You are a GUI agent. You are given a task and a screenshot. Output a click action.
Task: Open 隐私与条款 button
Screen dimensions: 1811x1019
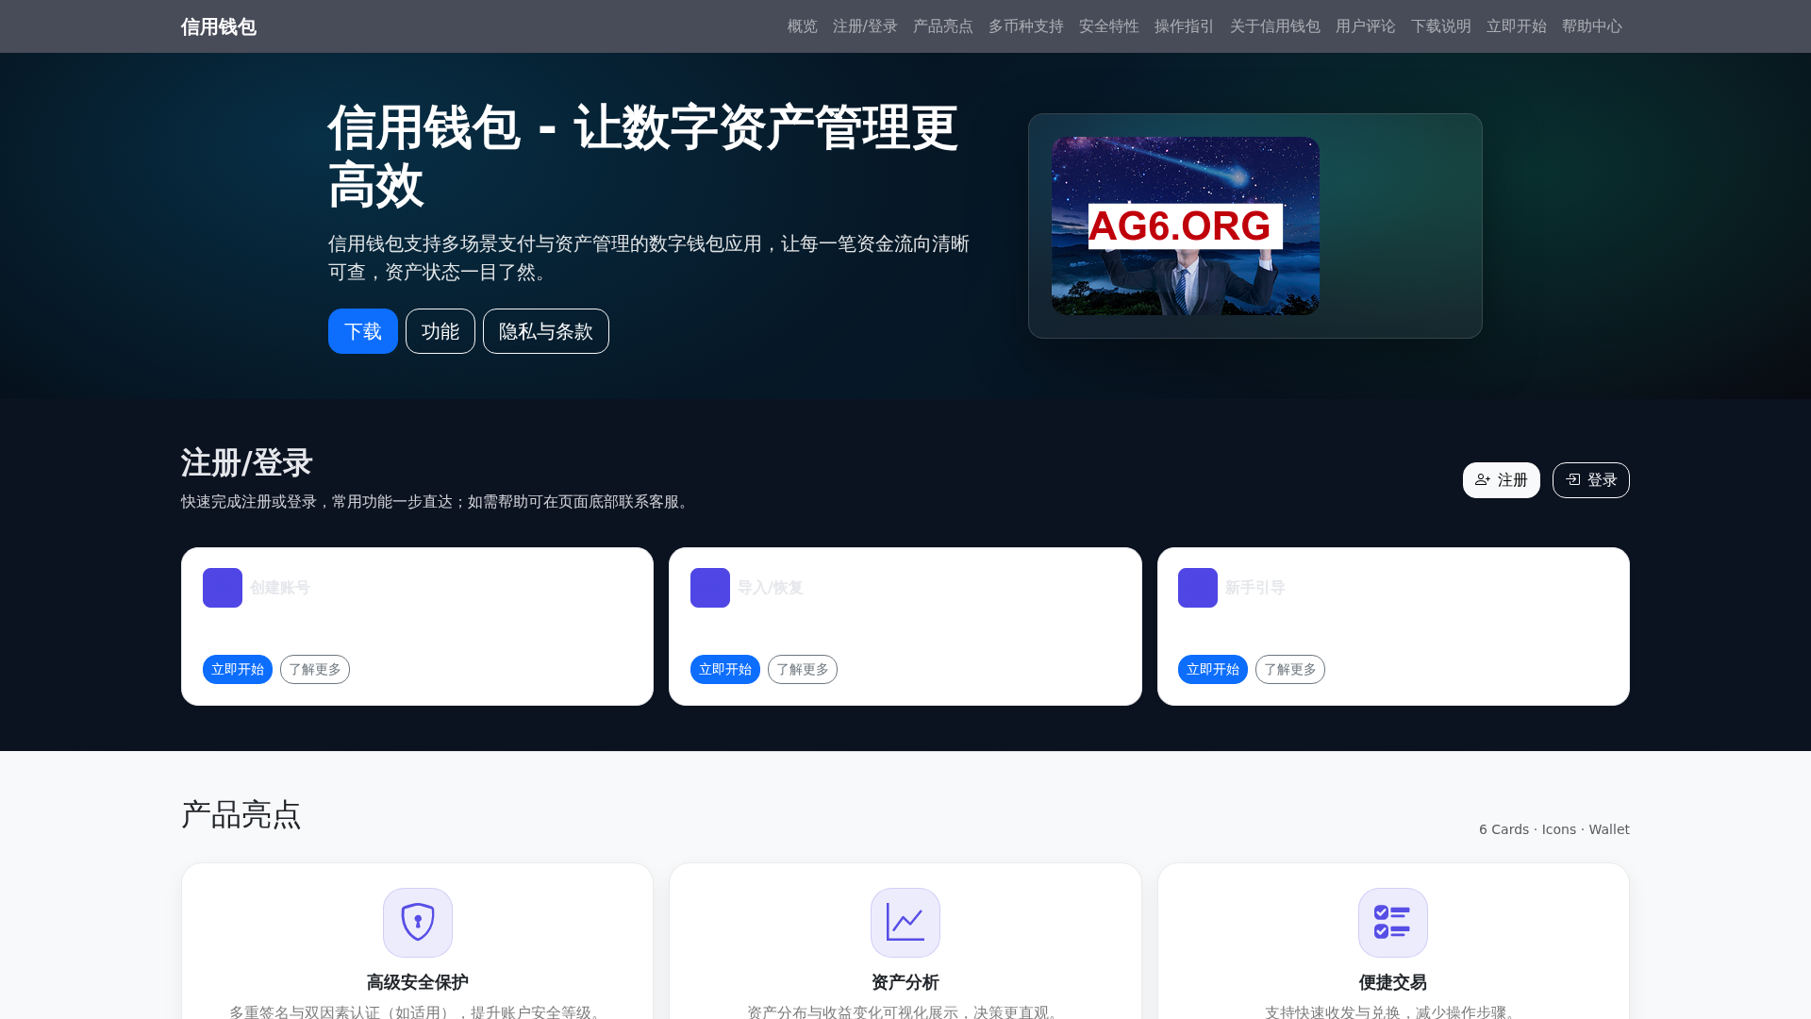(x=546, y=331)
